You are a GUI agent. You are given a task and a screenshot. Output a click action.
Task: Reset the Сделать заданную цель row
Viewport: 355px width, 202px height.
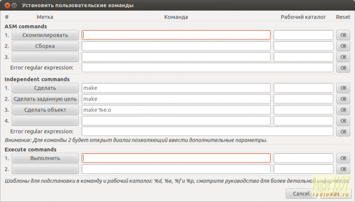click(343, 99)
